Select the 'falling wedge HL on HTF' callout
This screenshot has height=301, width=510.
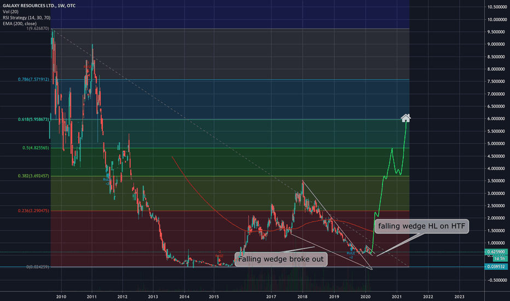click(421, 226)
